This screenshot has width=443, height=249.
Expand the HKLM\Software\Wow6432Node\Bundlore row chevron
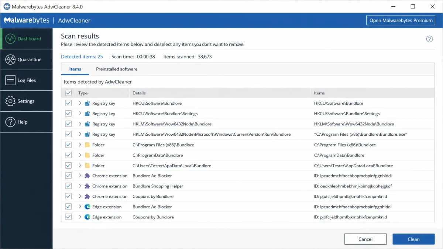[x=80, y=124]
